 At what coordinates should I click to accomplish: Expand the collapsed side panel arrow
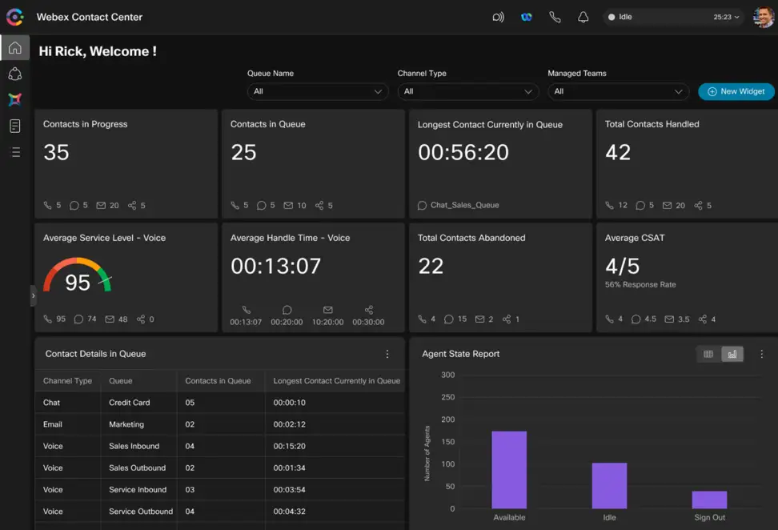(x=34, y=295)
